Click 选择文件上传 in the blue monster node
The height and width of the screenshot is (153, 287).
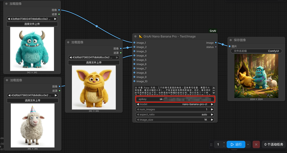32,24
